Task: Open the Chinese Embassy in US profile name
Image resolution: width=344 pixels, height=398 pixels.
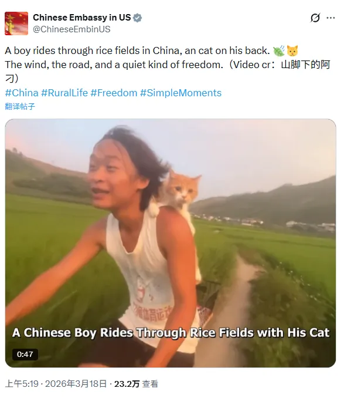Action: click(x=82, y=18)
